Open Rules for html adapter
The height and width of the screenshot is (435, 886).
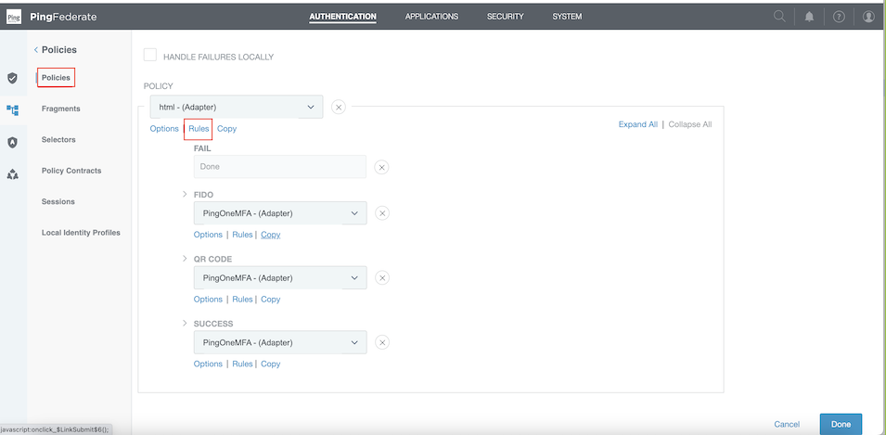(199, 129)
